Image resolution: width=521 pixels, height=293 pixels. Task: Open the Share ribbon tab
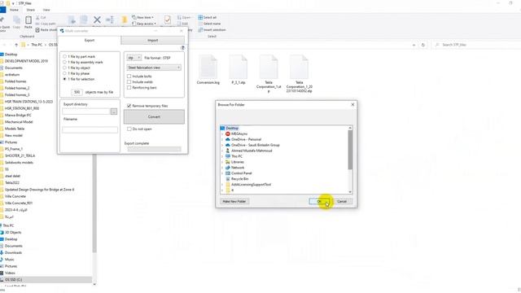(x=31, y=10)
